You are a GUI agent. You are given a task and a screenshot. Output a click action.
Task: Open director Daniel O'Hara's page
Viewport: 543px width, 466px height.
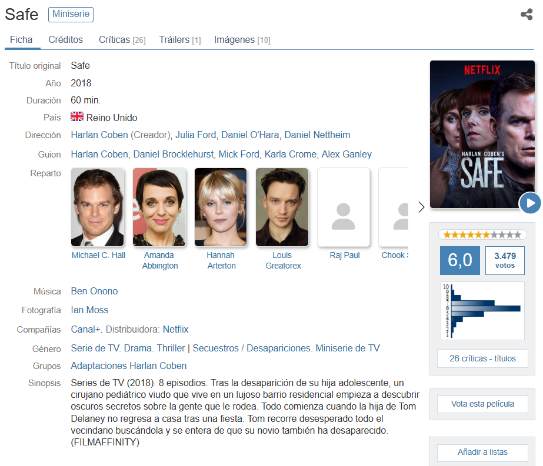coord(250,135)
